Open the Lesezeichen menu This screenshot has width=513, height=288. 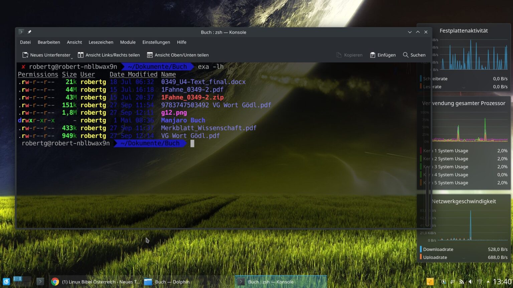(101, 42)
